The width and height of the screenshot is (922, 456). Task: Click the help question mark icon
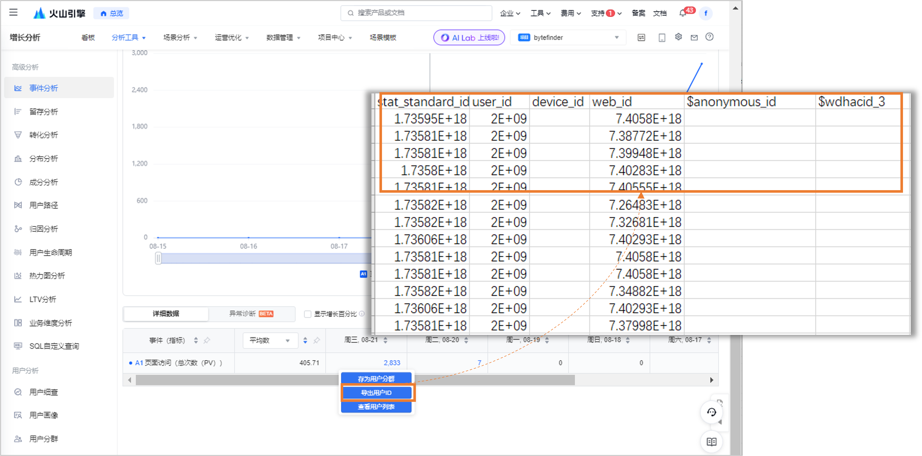[709, 37]
